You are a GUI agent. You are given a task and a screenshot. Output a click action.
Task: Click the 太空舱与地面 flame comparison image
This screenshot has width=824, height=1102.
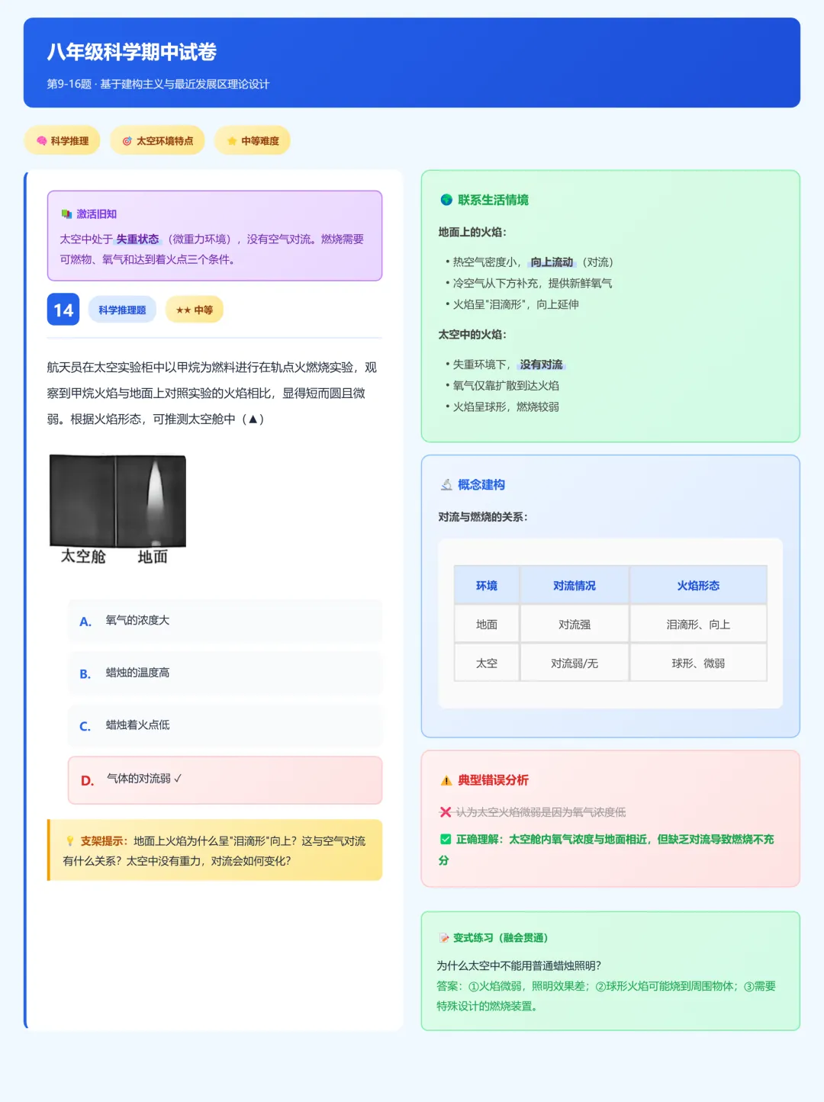pos(117,501)
